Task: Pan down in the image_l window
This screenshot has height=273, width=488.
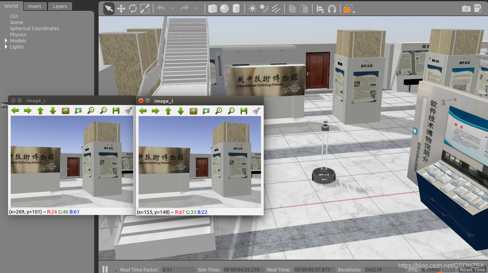Action: (181, 111)
